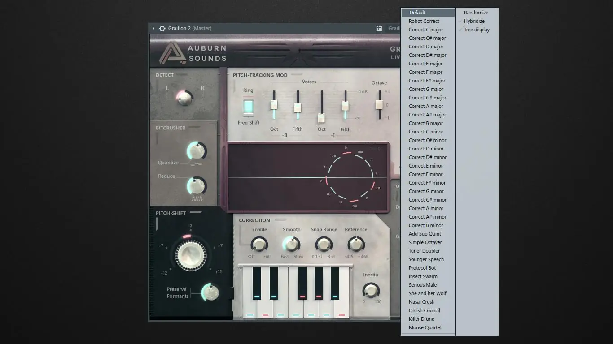
Task: Pick the Tuner Doubler preset
Action: tap(428, 251)
